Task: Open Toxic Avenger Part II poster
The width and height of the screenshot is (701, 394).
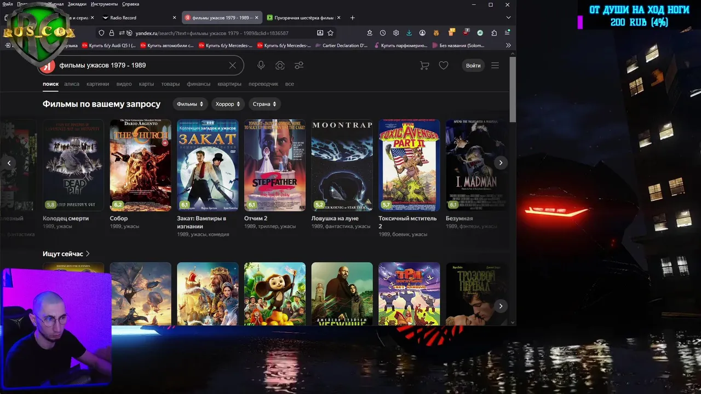Action: coord(409,165)
